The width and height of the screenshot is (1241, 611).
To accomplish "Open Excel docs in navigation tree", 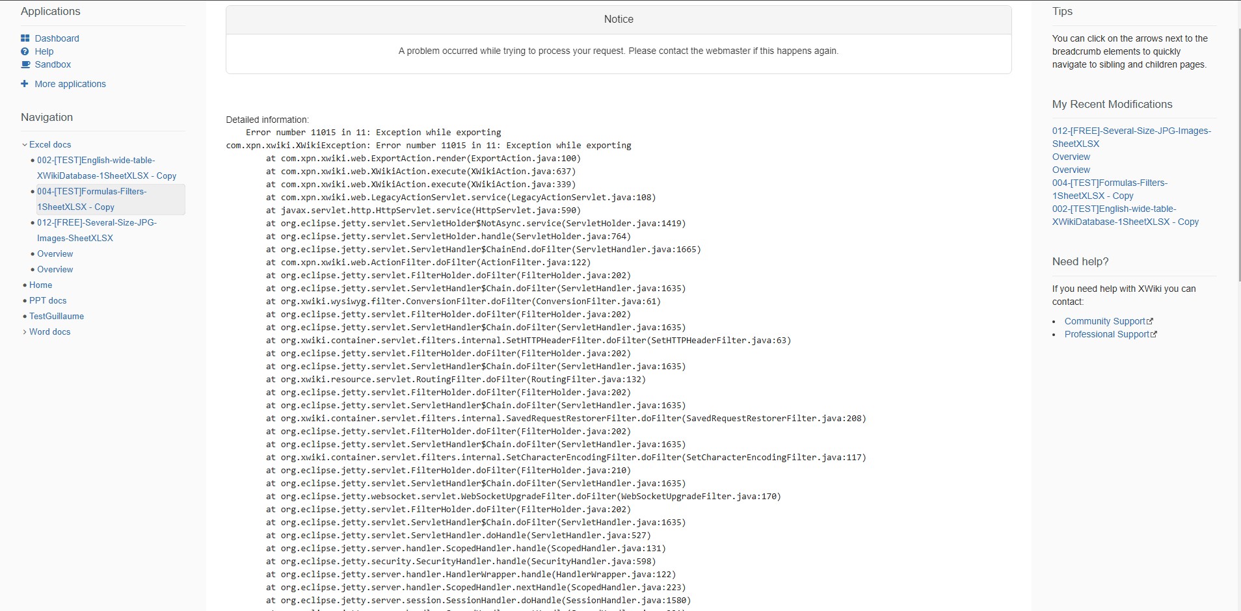I will coord(50,145).
